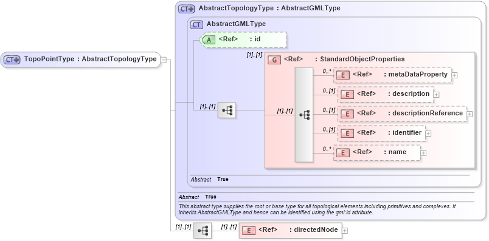The height and width of the screenshot is (241, 489).
Task: Click the CT icon of AbstractTopologyType
Action: click(187, 8)
